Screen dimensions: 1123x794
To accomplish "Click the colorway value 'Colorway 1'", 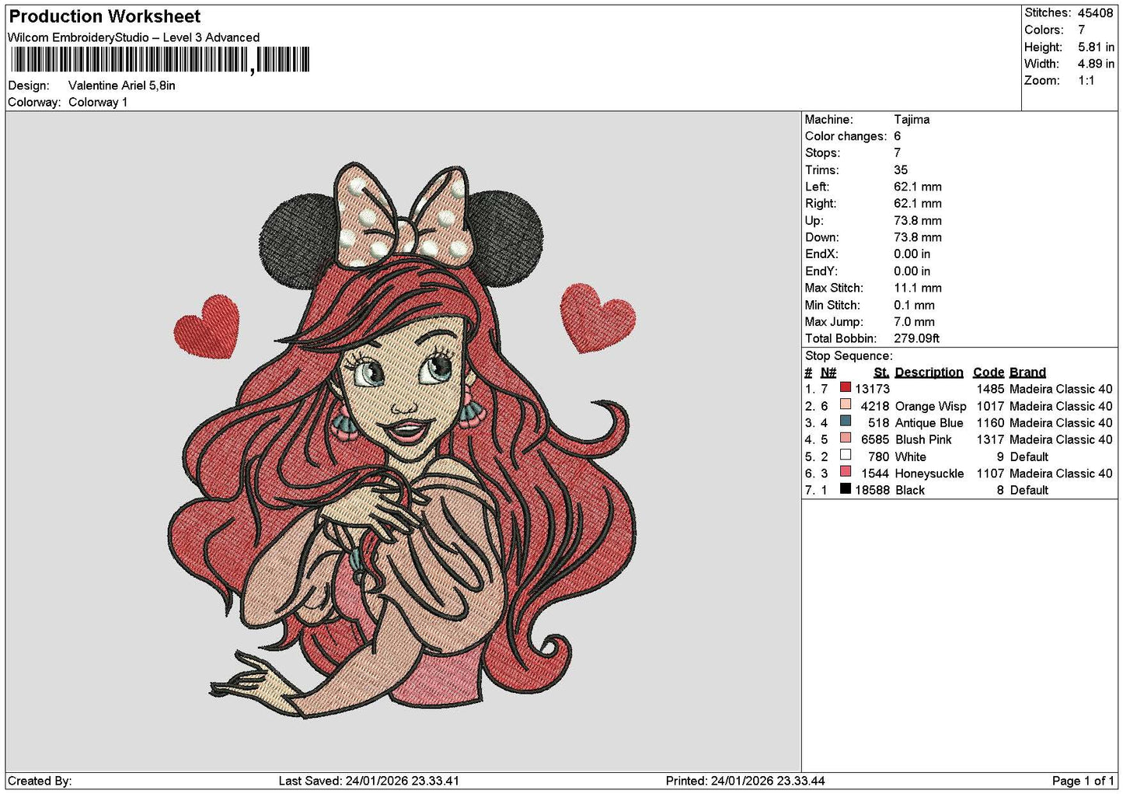I will [x=98, y=102].
